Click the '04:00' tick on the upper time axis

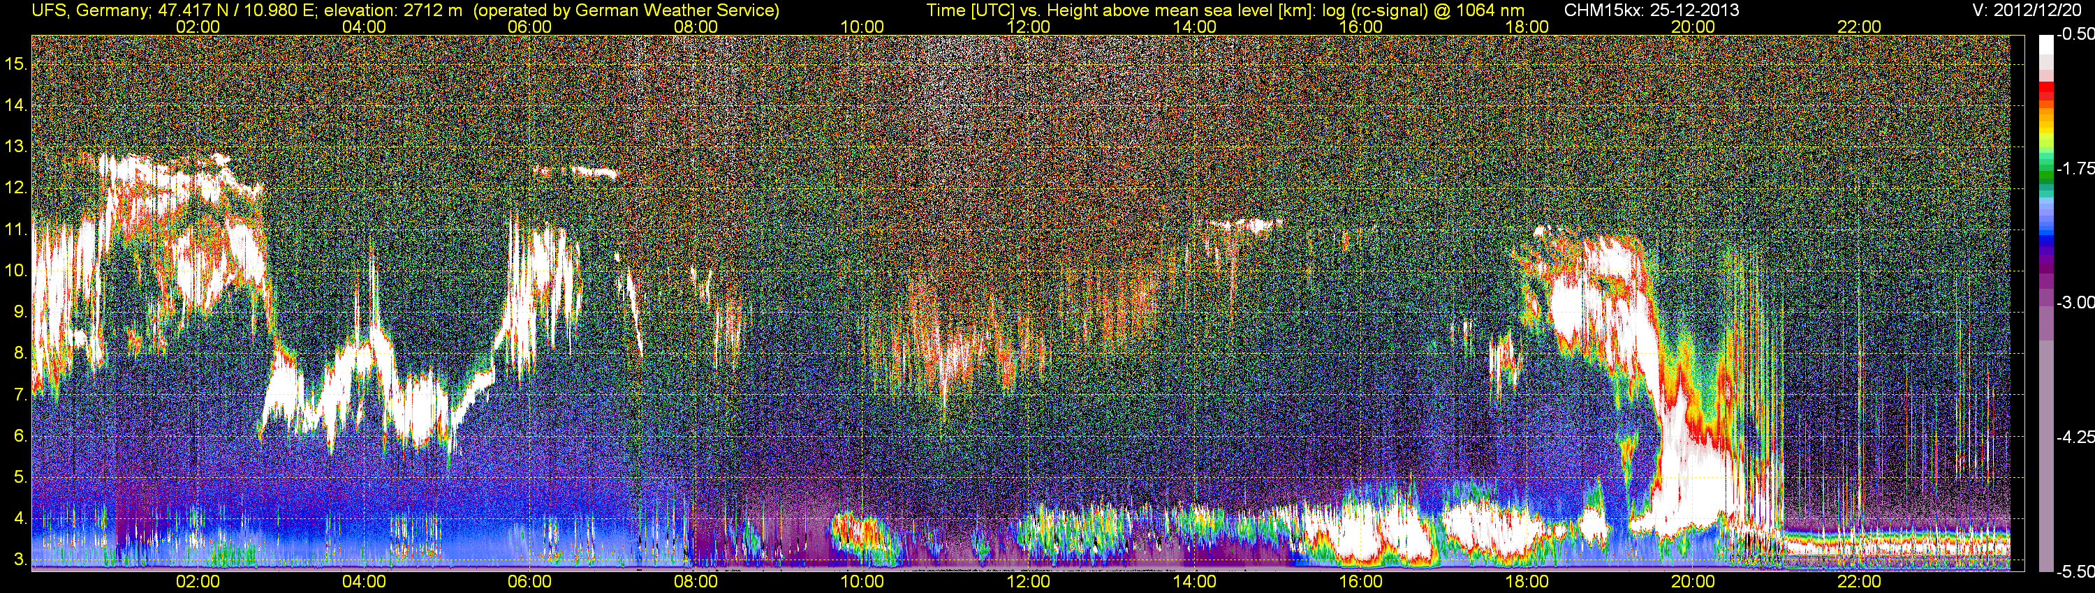pyautogui.click(x=364, y=27)
